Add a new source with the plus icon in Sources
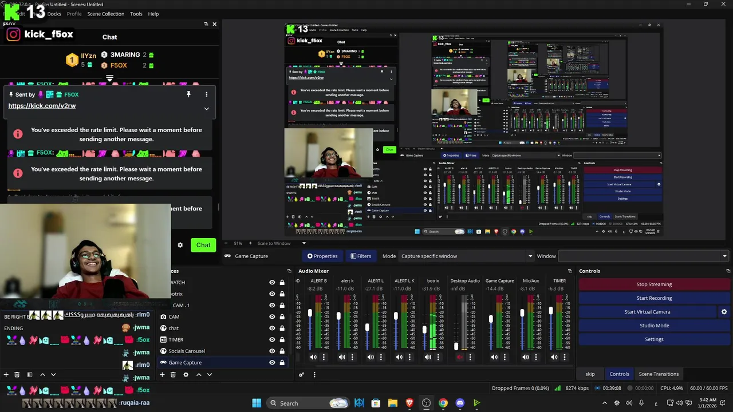Image resolution: width=733 pixels, height=412 pixels. point(162,375)
